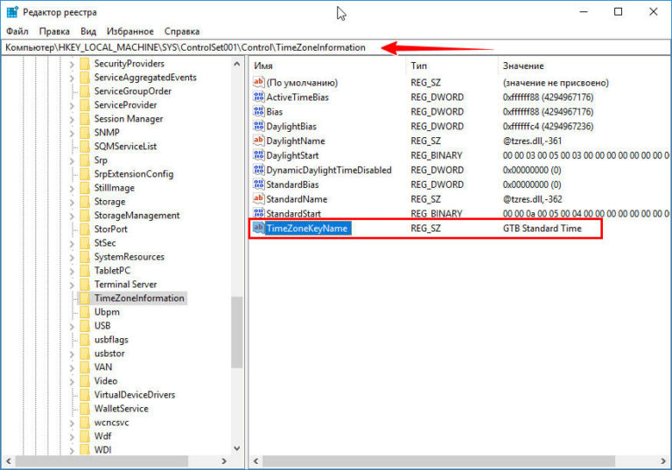Click the Значение column header
672x470 pixels.
click(x=522, y=66)
